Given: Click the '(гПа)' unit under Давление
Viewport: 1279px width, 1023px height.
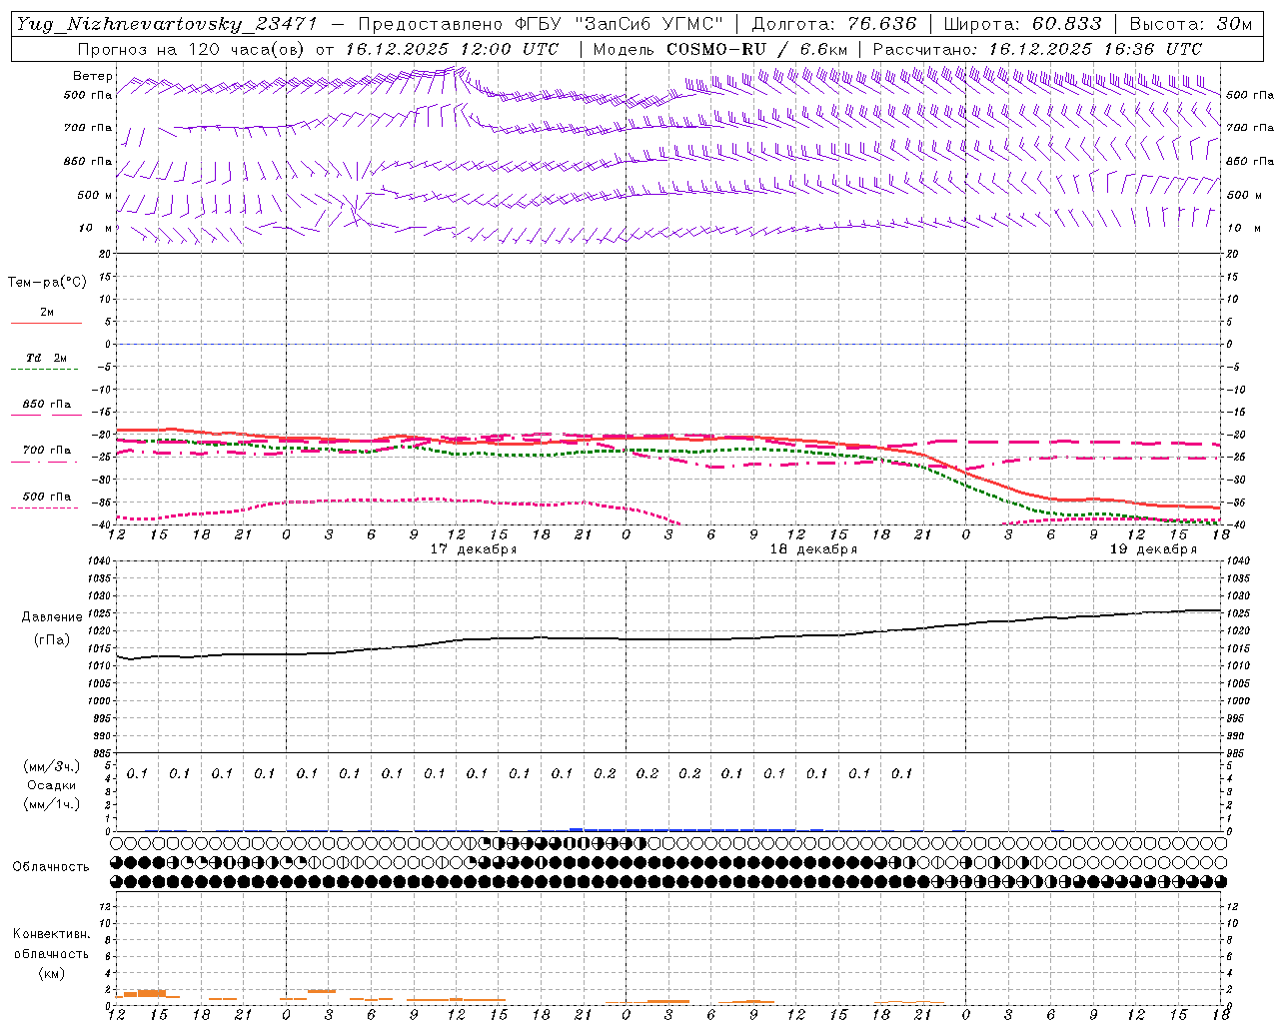Looking at the screenshot, I should coord(52,639).
